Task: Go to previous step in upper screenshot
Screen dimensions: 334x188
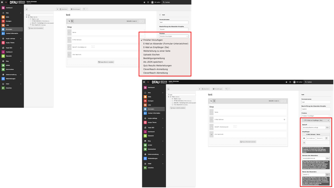Action: tap(140, 21)
